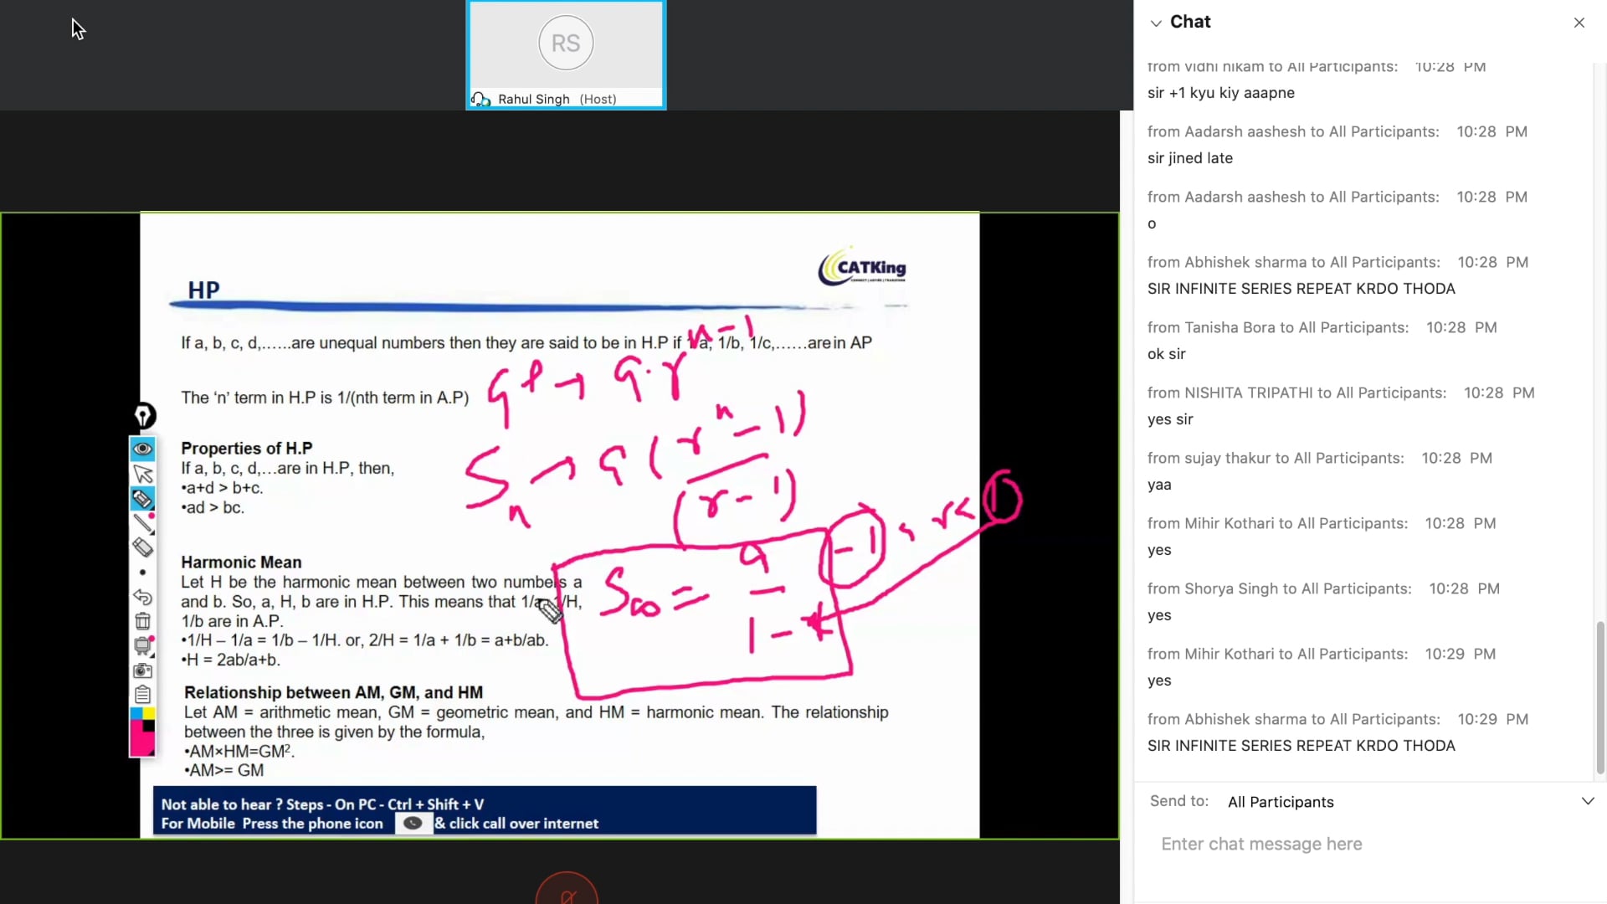The width and height of the screenshot is (1607, 904).
Task: Click the 'sir jined late' chat message
Action: tap(1189, 158)
